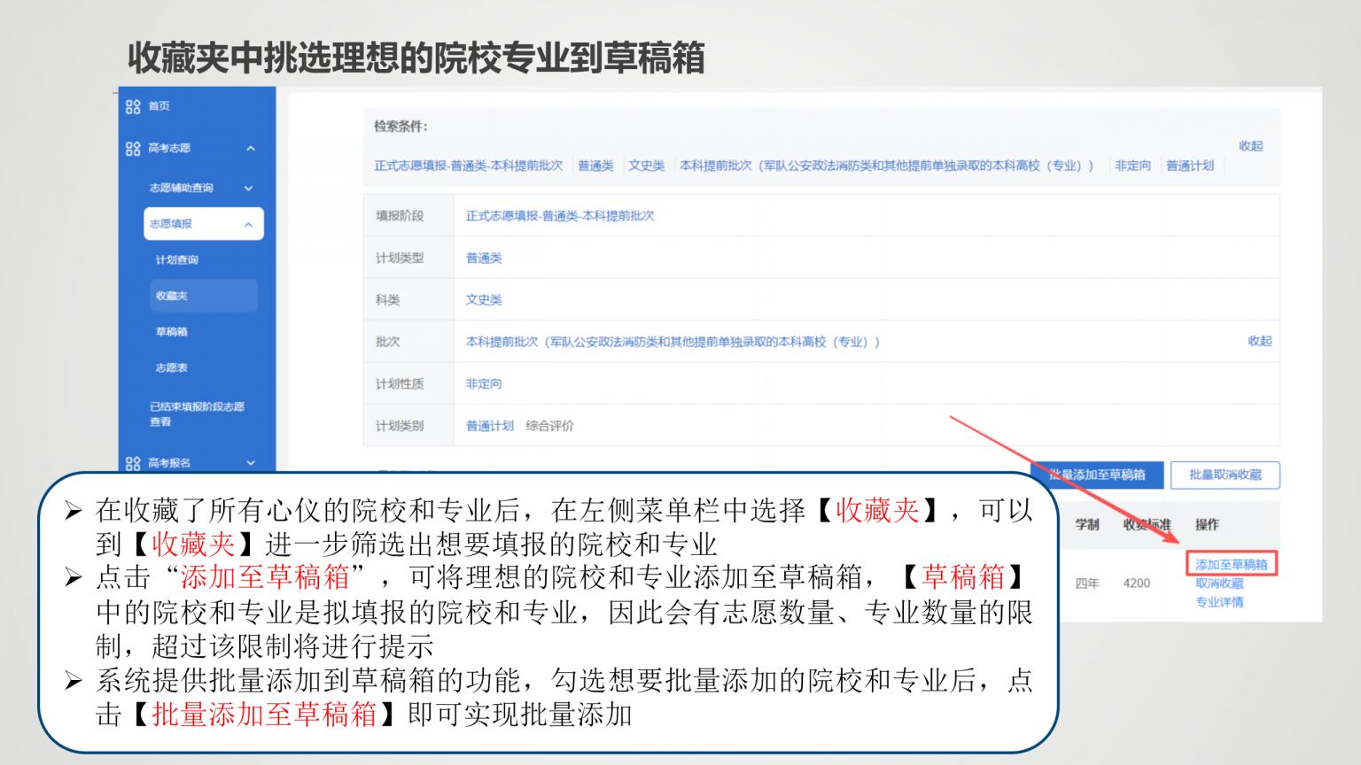Click 正式志愿填报-普通类-本科提前批次 tag in 检索条件
The image size is (1361, 765).
[x=468, y=166]
